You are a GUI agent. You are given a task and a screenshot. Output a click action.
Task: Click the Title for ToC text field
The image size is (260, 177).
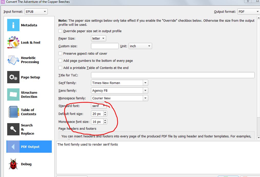point(173,75)
